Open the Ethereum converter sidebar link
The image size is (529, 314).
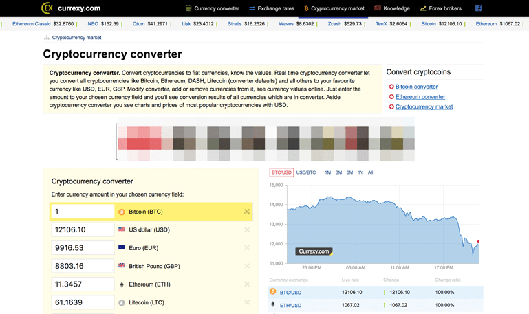(420, 97)
